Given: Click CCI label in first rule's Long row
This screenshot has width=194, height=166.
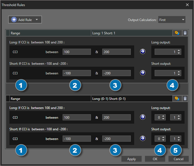Looking at the screenshot, I should click(15, 52).
